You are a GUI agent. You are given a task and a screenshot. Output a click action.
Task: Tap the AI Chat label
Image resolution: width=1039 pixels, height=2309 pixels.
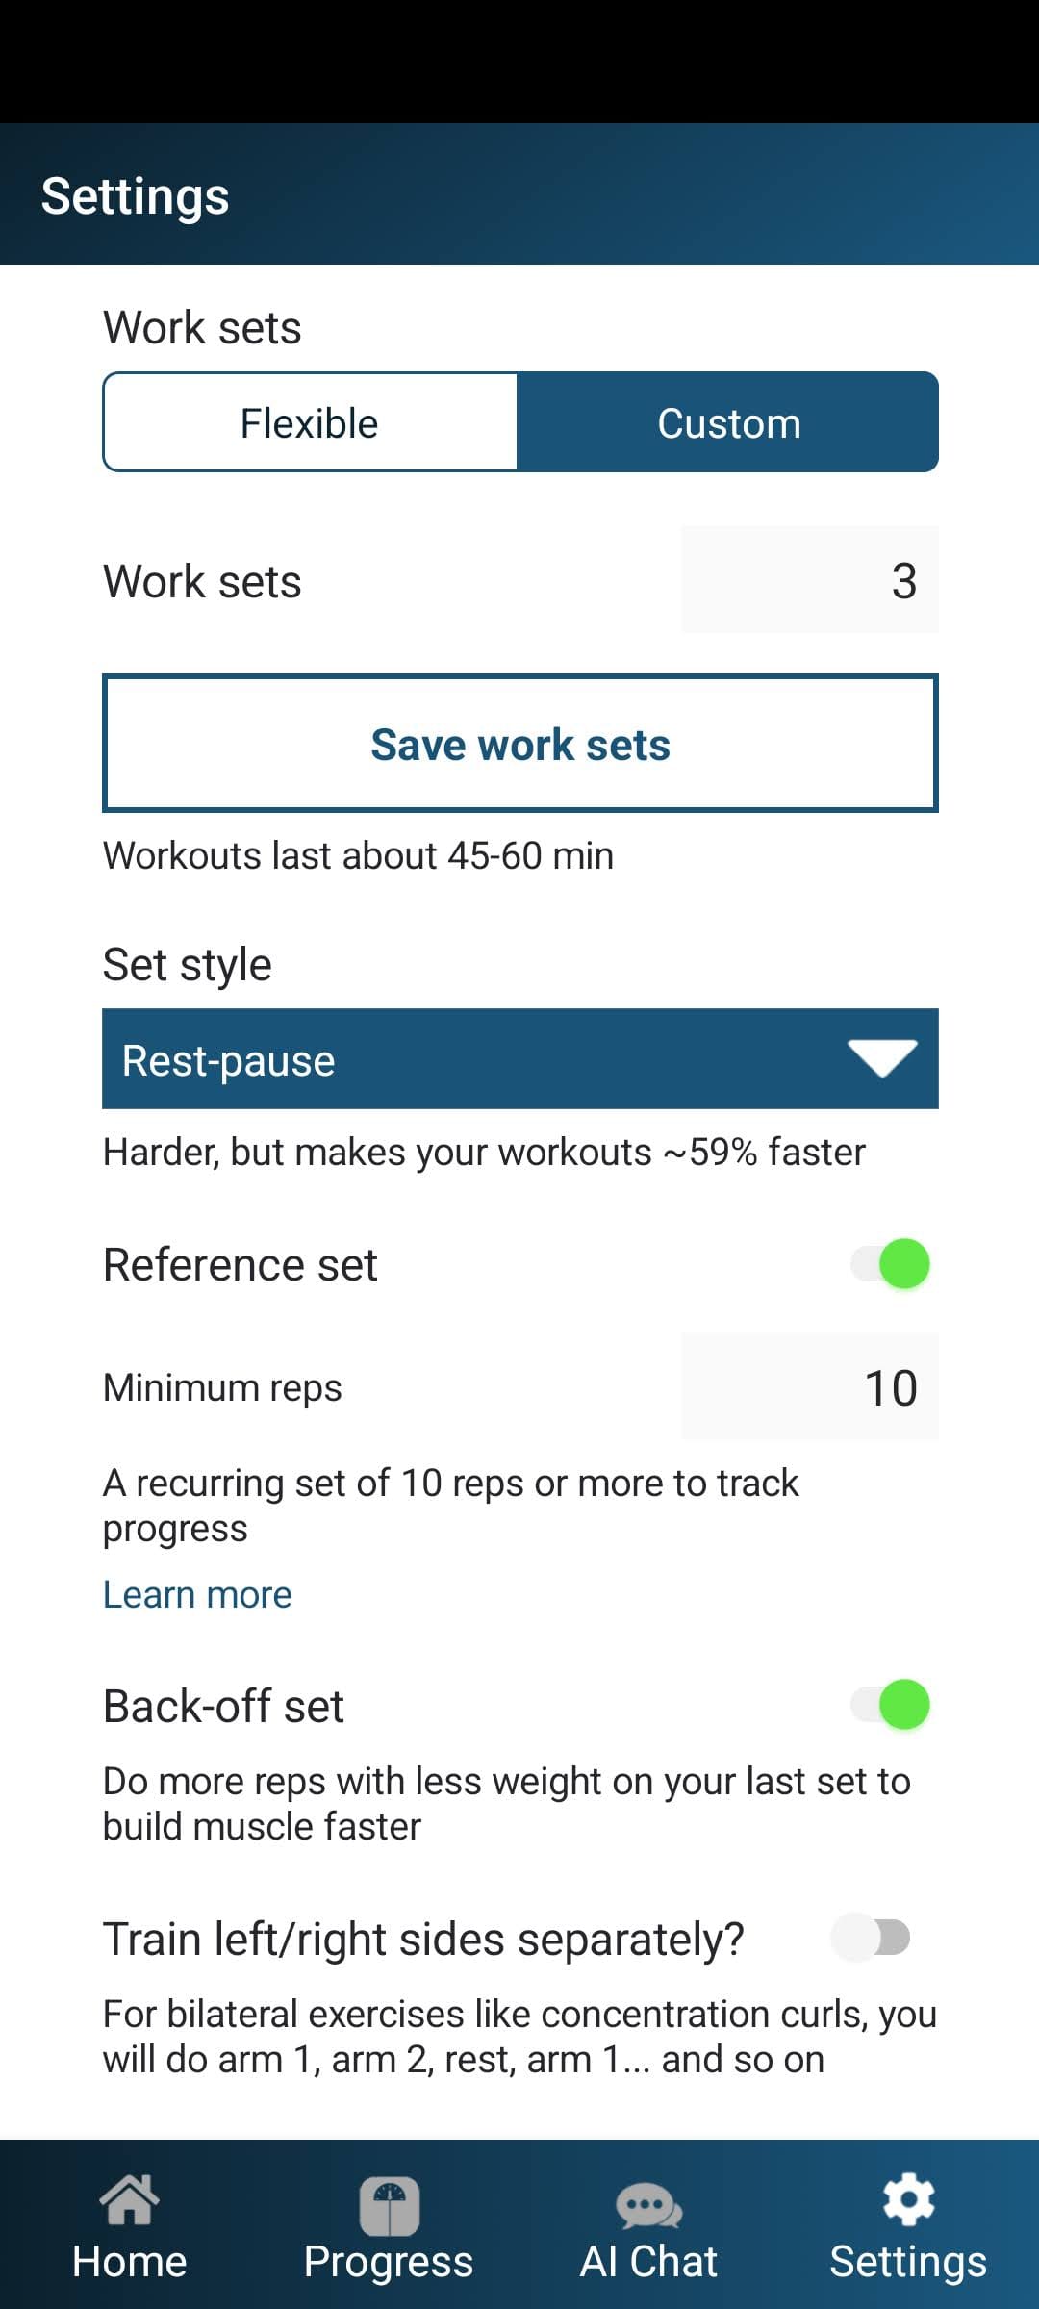pos(648,2261)
